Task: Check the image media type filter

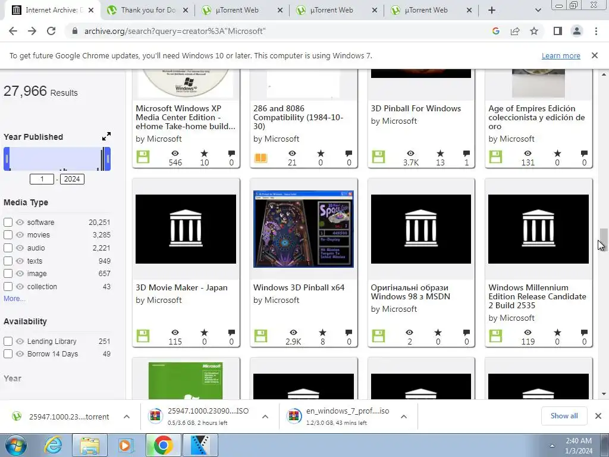Action: pyautogui.click(x=8, y=274)
